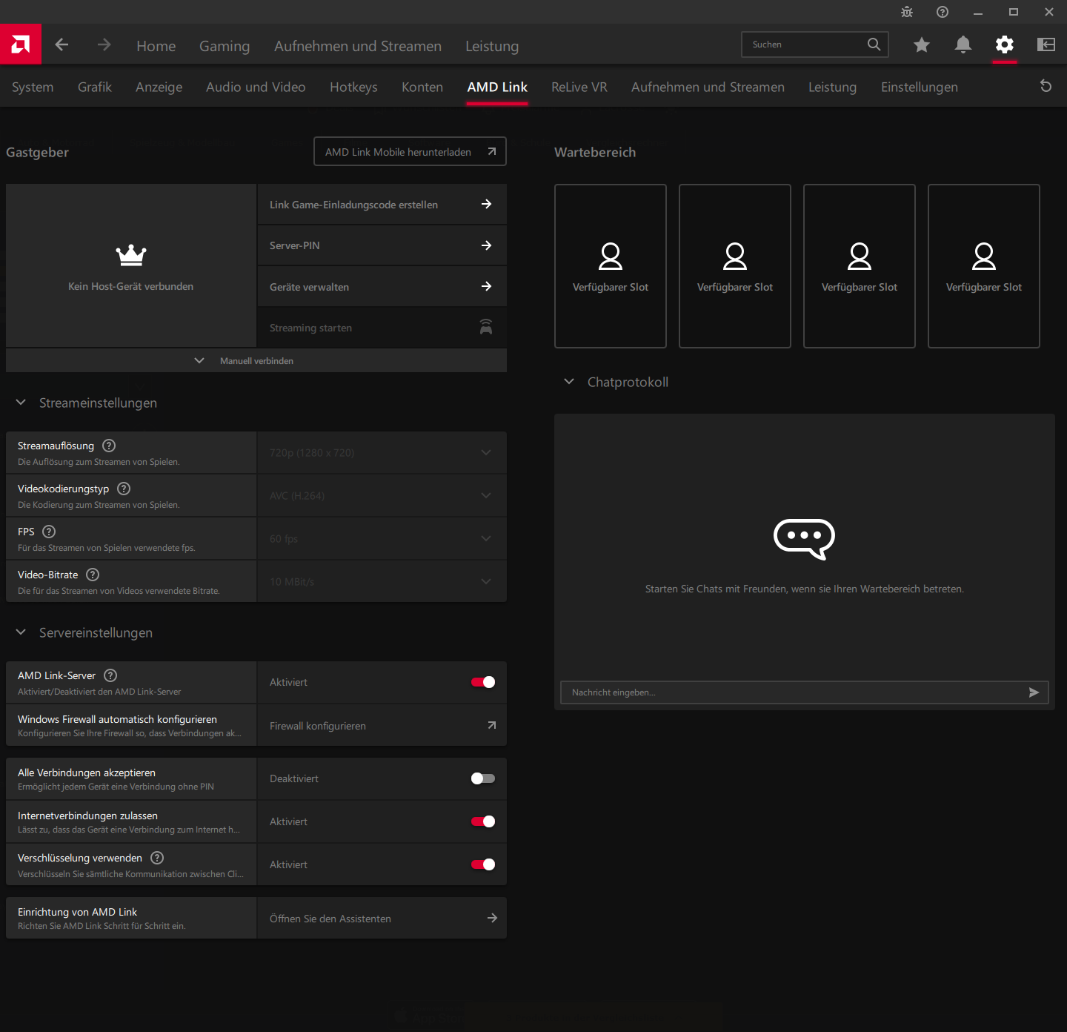This screenshot has height=1032, width=1067.
Task: Open Server-PIN option
Action: pos(382,245)
